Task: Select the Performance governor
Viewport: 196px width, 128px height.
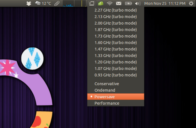Action: pyautogui.click(x=107, y=103)
